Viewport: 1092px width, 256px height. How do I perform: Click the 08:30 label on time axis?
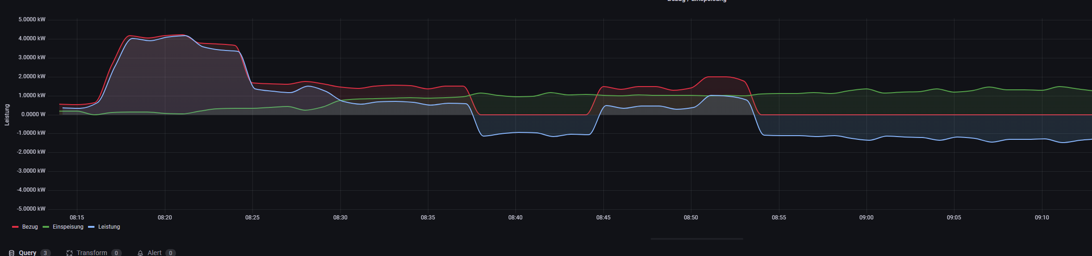340,218
